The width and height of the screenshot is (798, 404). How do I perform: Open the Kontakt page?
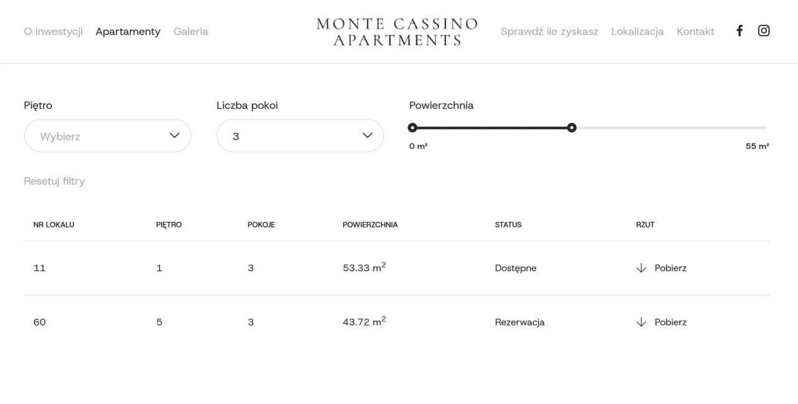(695, 31)
